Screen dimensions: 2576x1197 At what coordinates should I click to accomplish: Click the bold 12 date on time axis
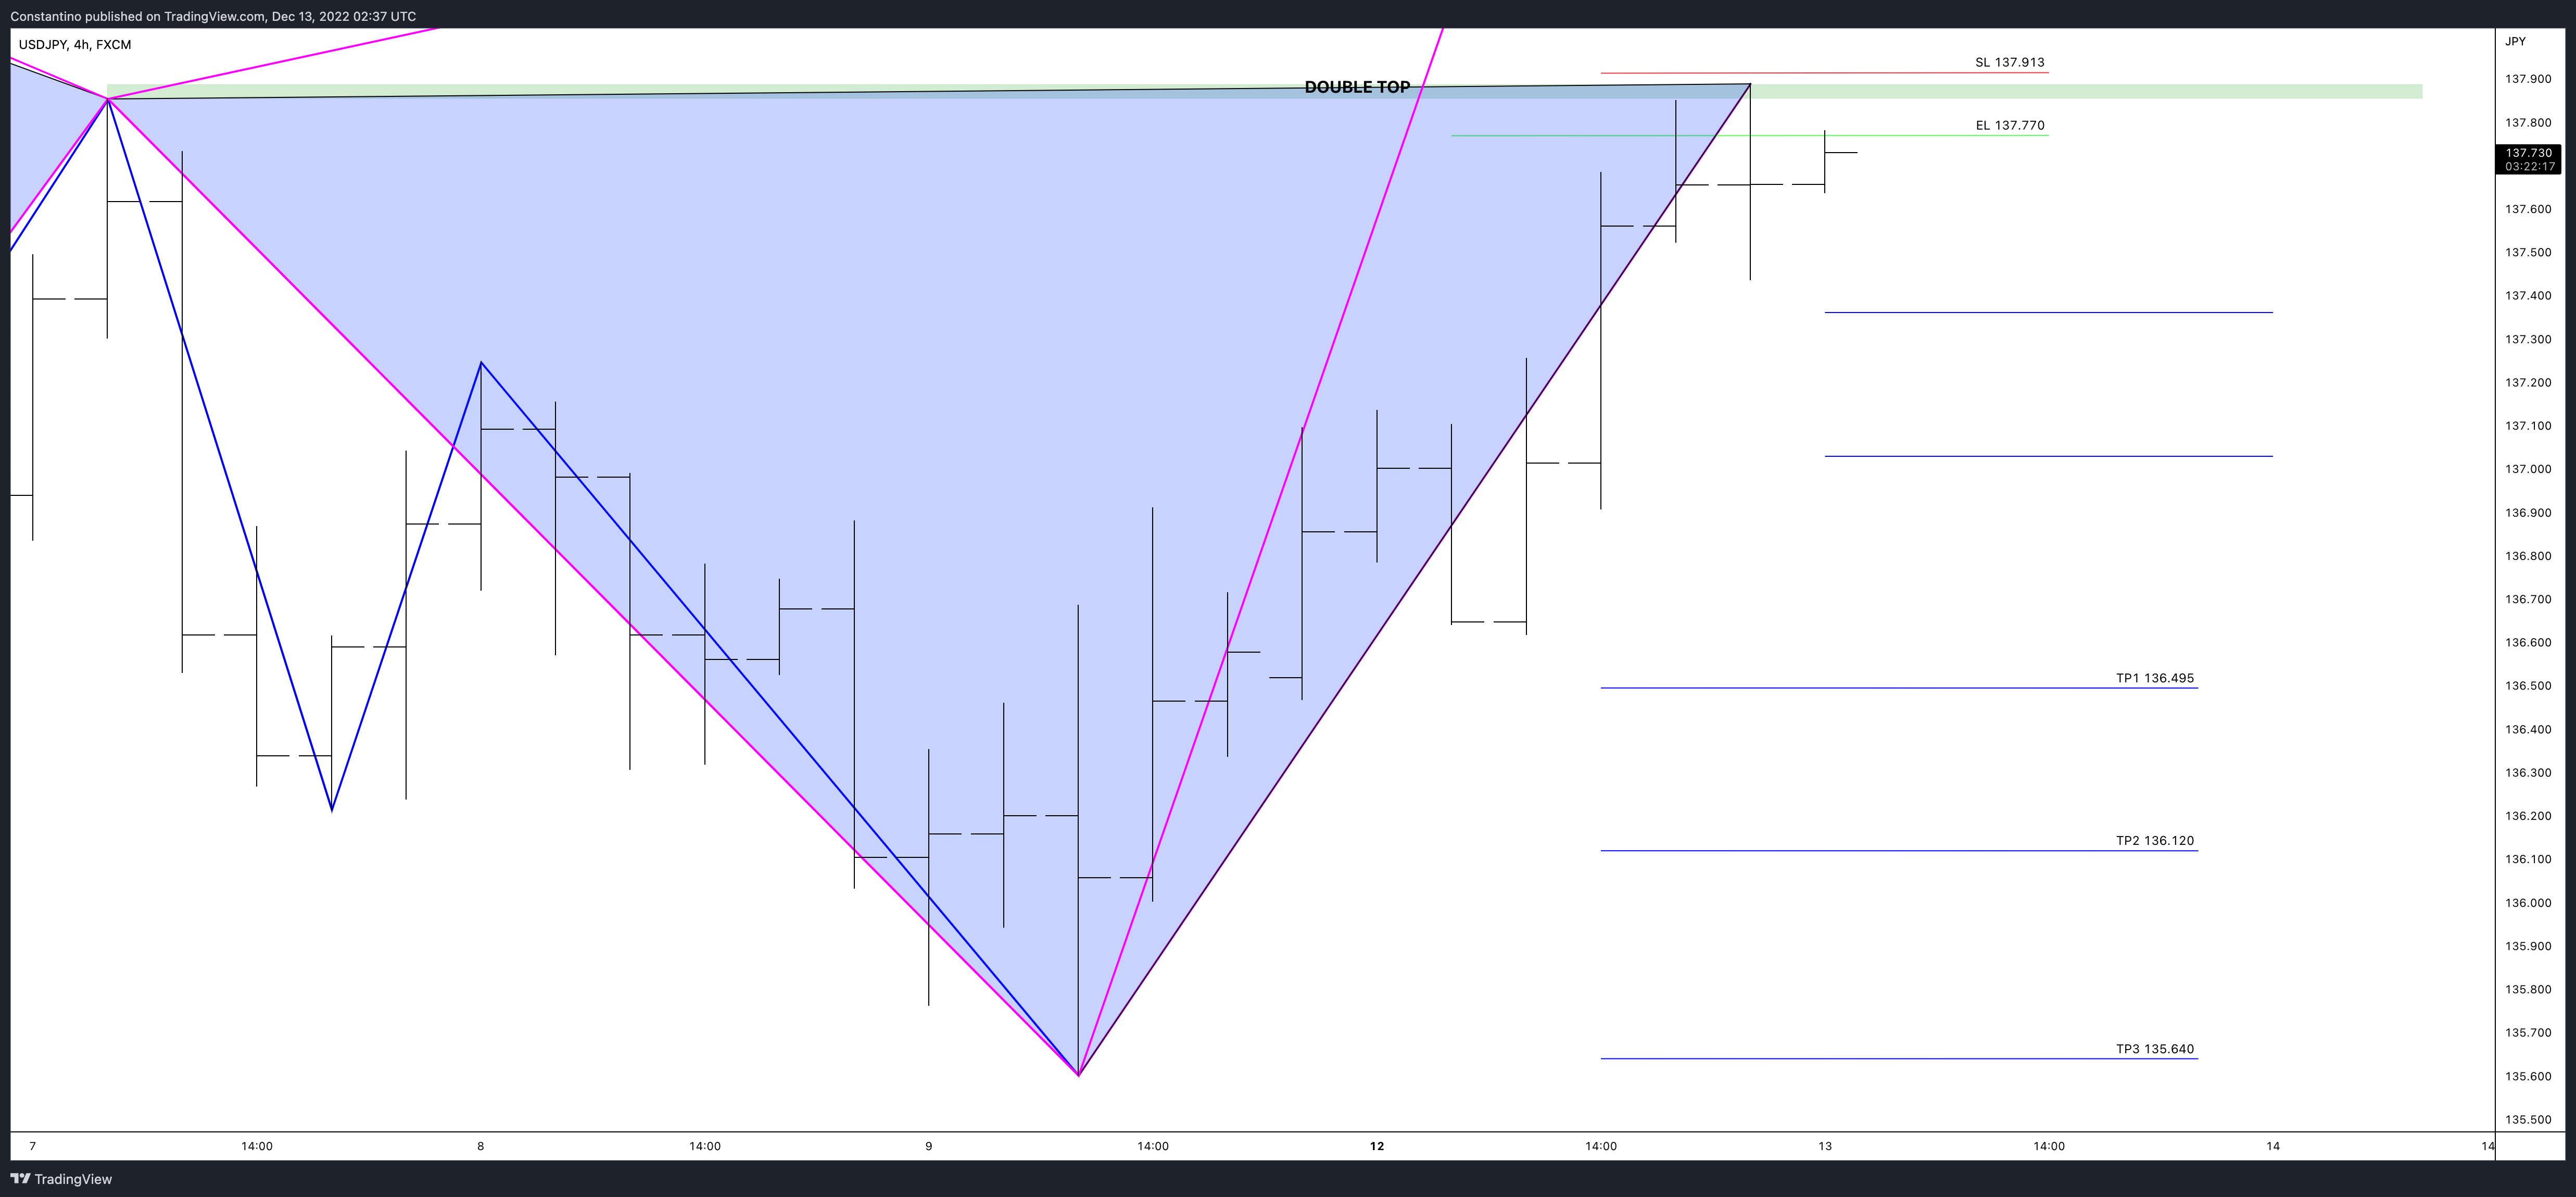click(x=1377, y=1146)
